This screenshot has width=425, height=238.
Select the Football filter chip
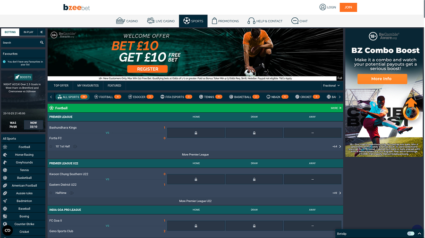click(108, 97)
